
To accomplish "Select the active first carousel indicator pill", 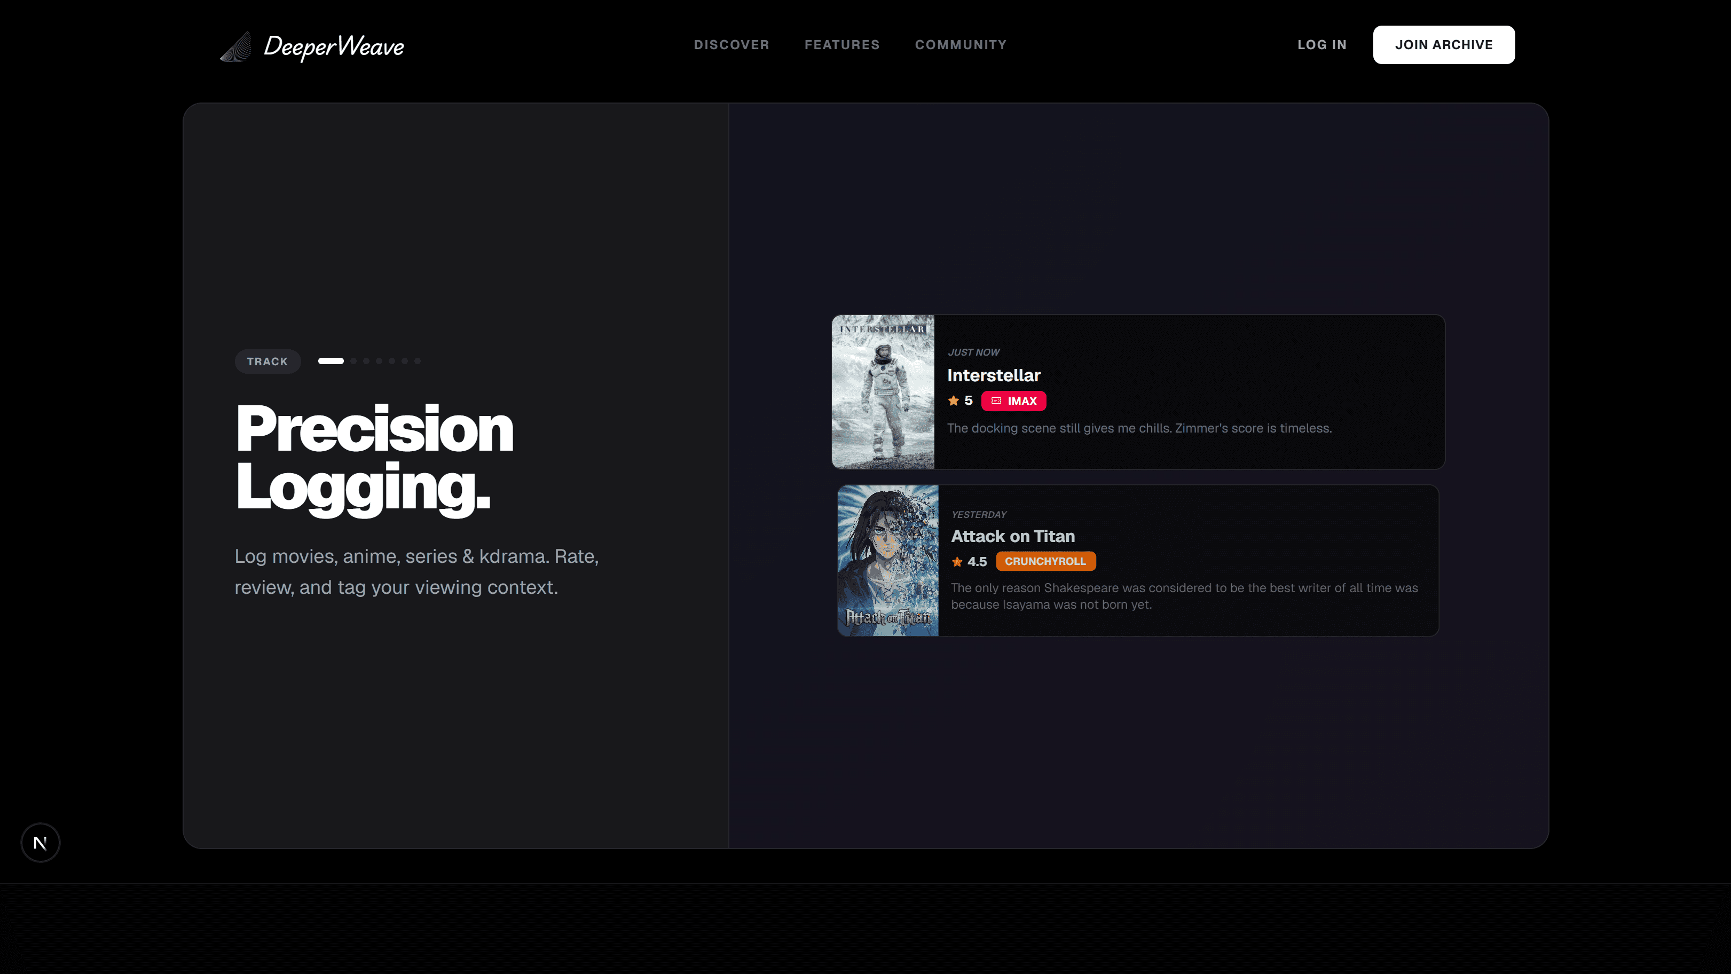I will [x=331, y=361].
